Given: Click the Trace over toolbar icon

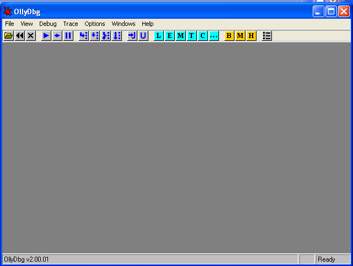Looking at the screenshot, I should click(x=117, y=36).
